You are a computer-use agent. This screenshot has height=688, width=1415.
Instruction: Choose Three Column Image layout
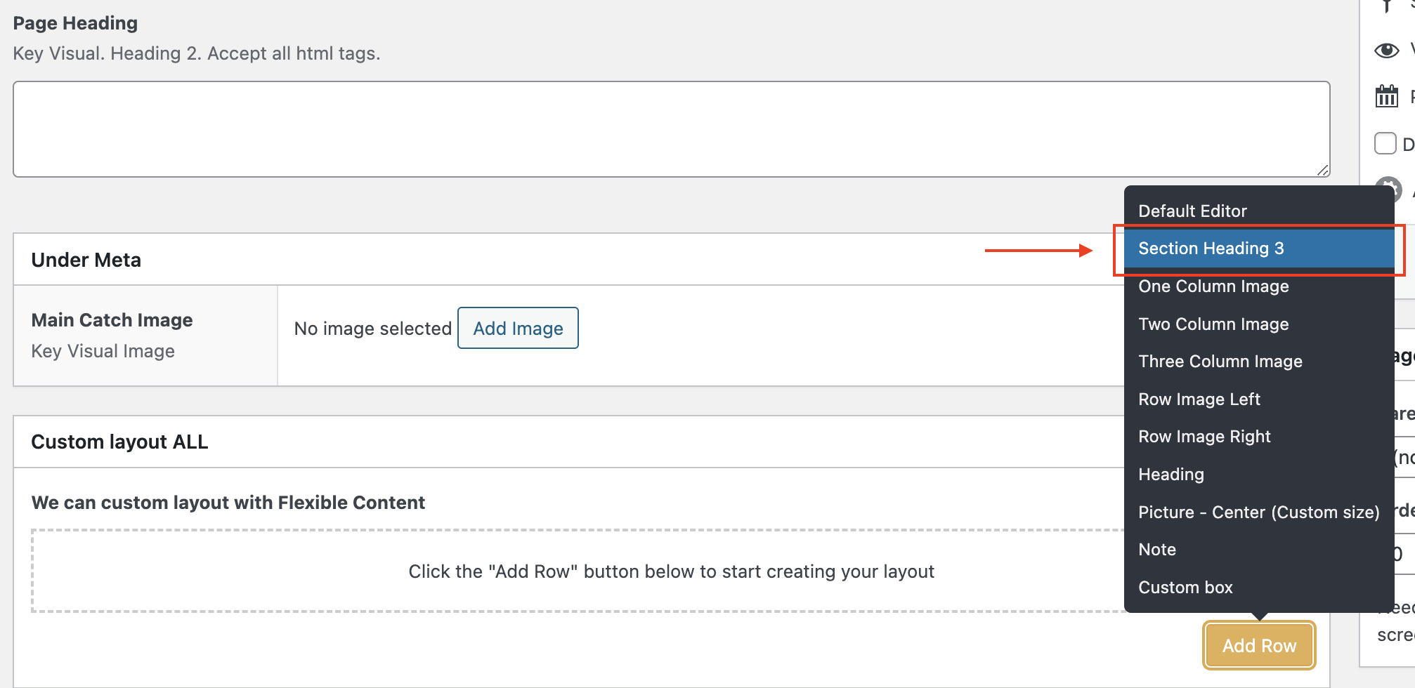[x=1220, y=362]
